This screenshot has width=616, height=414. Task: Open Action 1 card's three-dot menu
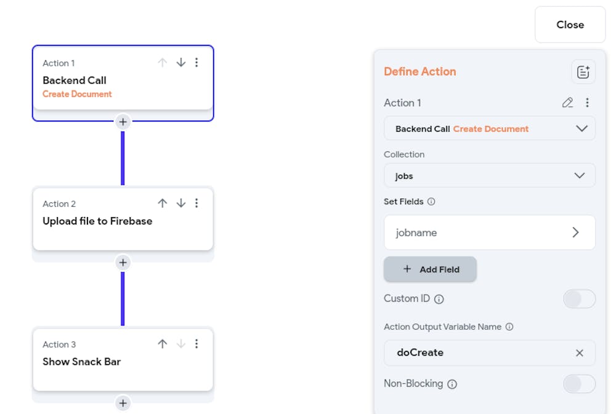point(197,63)
